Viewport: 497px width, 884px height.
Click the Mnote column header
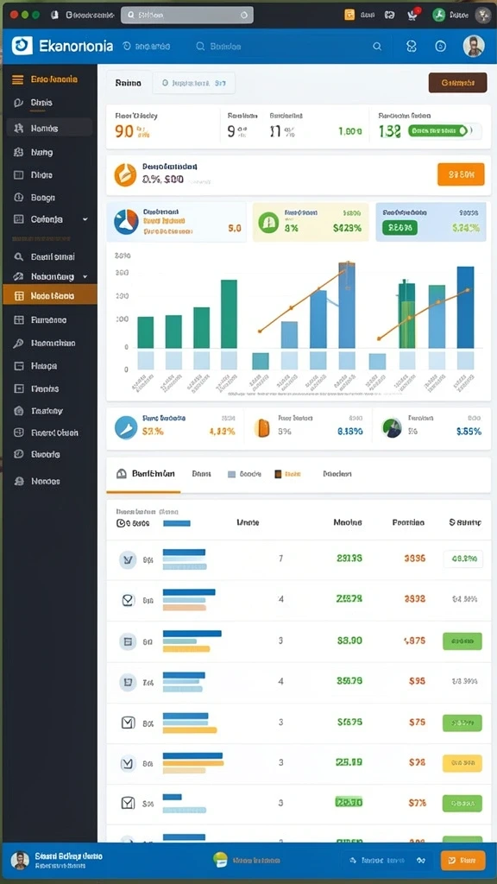(248, 522)
